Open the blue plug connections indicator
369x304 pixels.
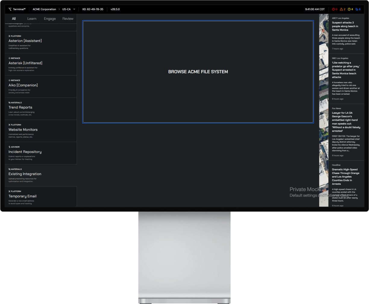point(357,9)
